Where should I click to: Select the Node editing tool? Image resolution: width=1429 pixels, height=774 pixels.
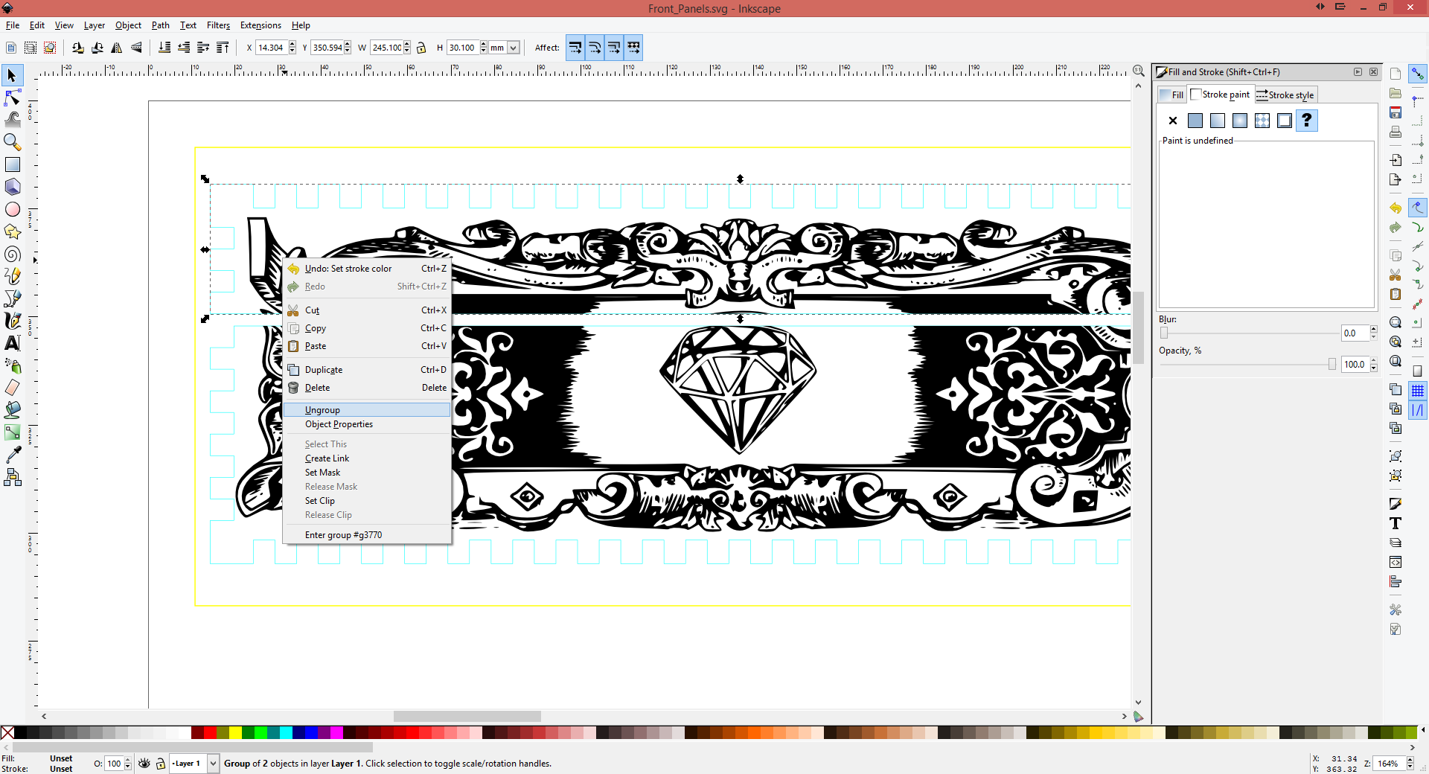click(x=12, y=97)
